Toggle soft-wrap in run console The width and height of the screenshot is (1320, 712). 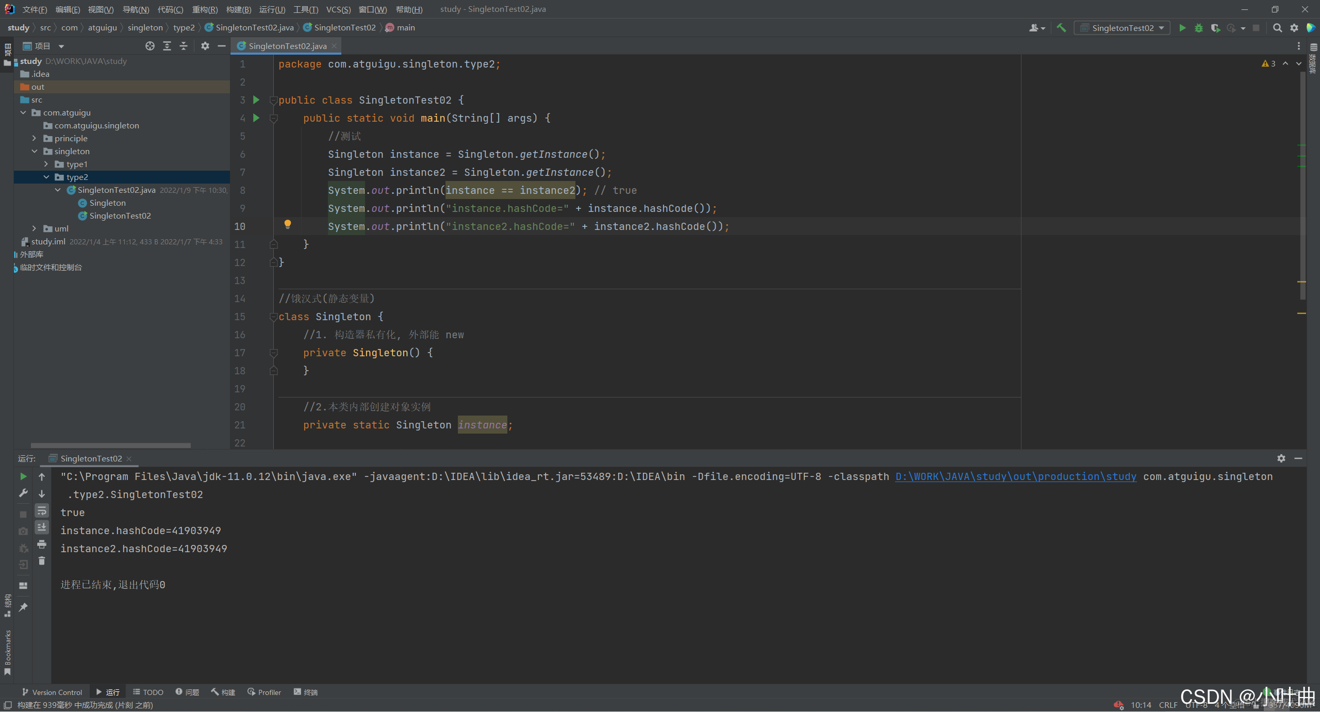click(x=42, y=511)
